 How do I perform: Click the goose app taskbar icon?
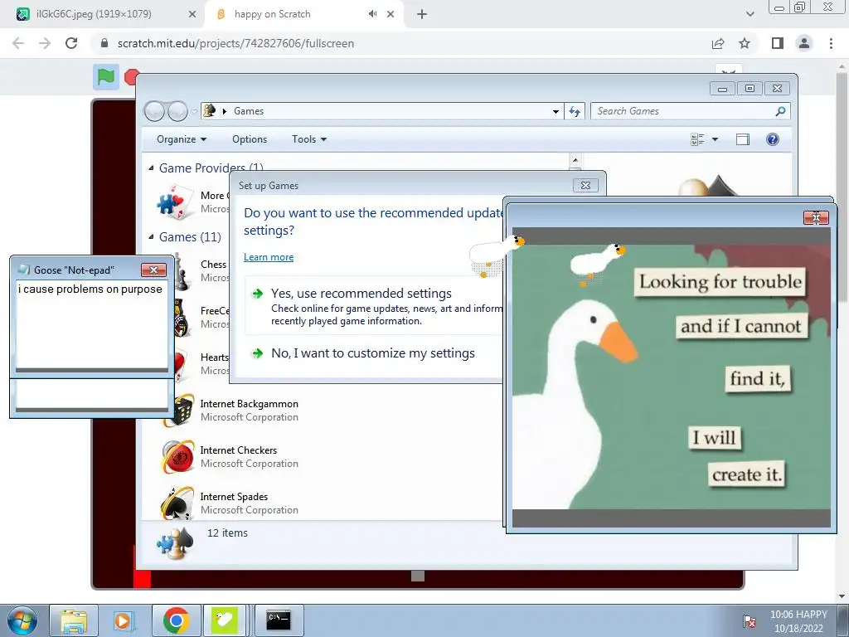coord(225,620)
